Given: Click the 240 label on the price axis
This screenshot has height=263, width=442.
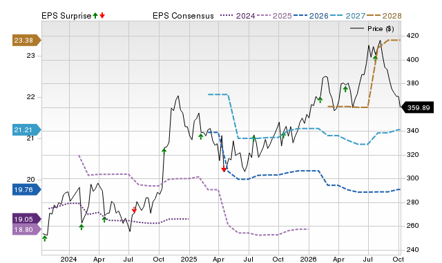Looking at the screenshot, I should click(412, 249).
